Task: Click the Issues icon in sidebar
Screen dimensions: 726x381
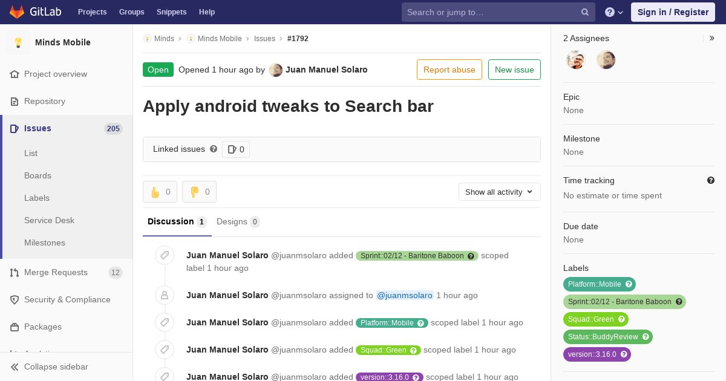Action: (x=15, y=128)
